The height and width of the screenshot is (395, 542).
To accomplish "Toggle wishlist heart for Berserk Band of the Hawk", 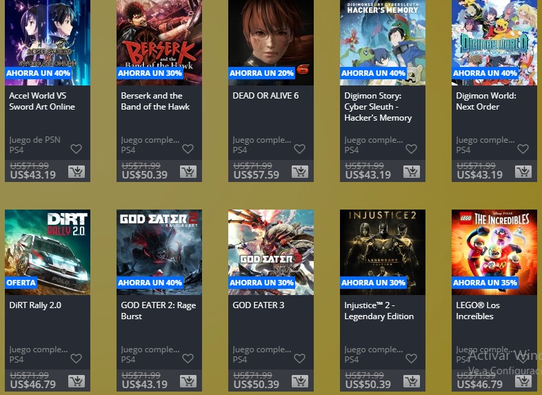I will click(188, 149).
